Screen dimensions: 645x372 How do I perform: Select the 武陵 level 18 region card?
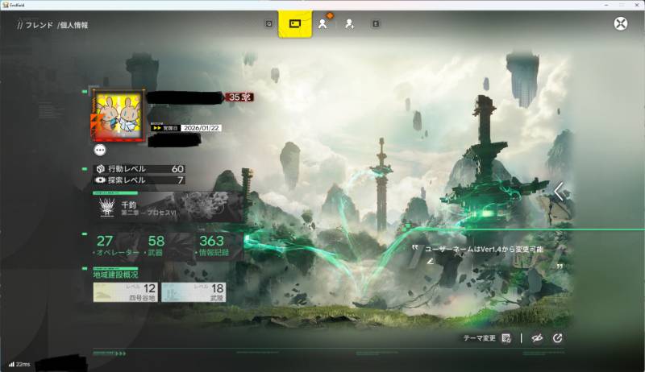click(x=193, y=292)
